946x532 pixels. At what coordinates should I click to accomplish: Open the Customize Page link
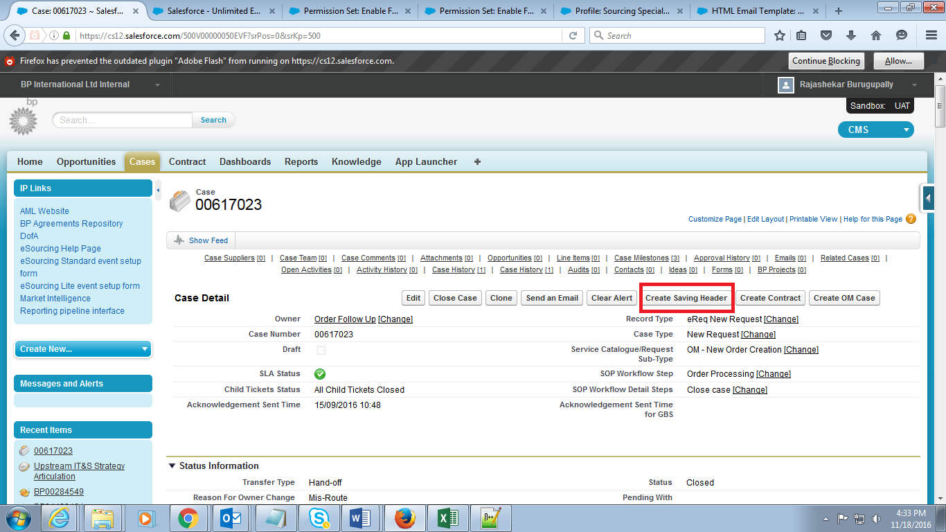[x=715, y=219]
